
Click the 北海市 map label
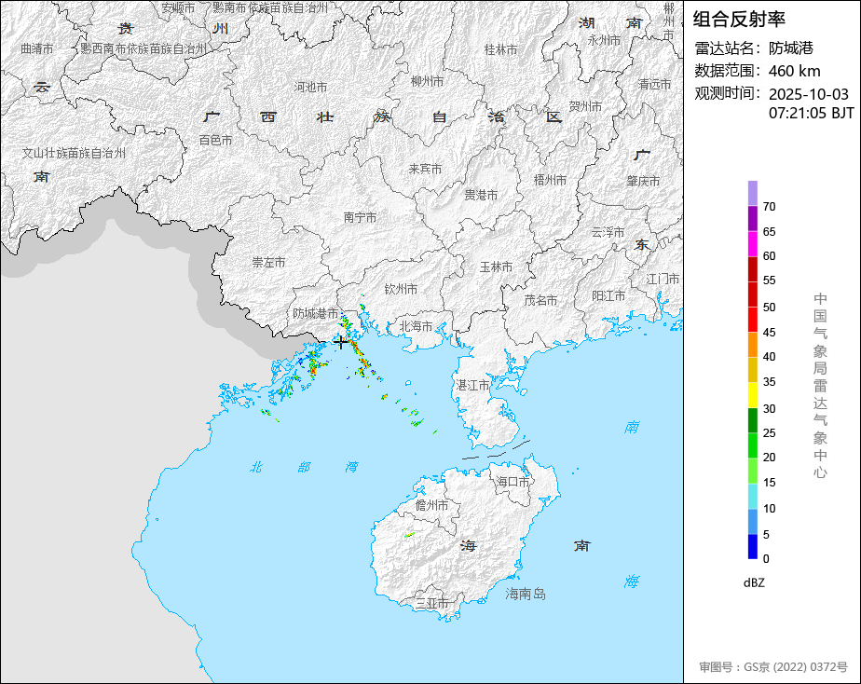tap(416, 326)
